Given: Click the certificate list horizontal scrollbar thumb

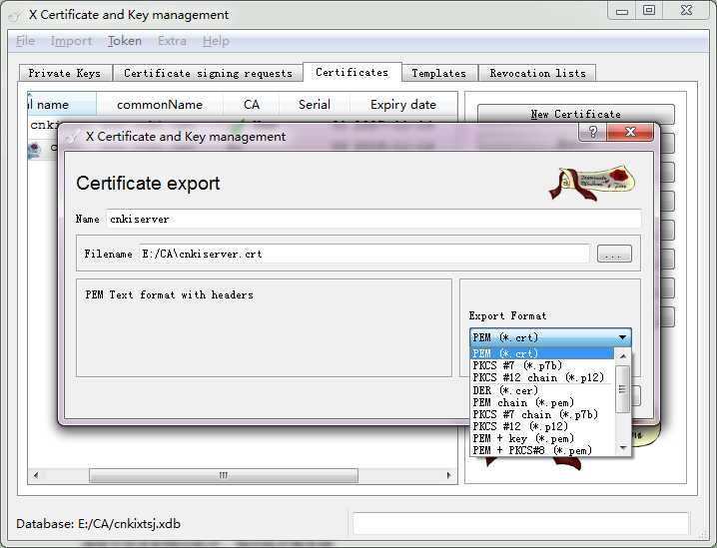Looking at the screenshot, I should tap(224, 475).
